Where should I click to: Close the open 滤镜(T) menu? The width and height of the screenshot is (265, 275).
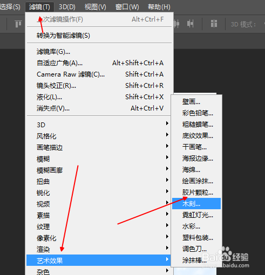39,7
